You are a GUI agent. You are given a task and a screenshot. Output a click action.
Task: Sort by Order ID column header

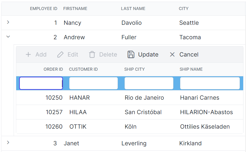[53, 69]
